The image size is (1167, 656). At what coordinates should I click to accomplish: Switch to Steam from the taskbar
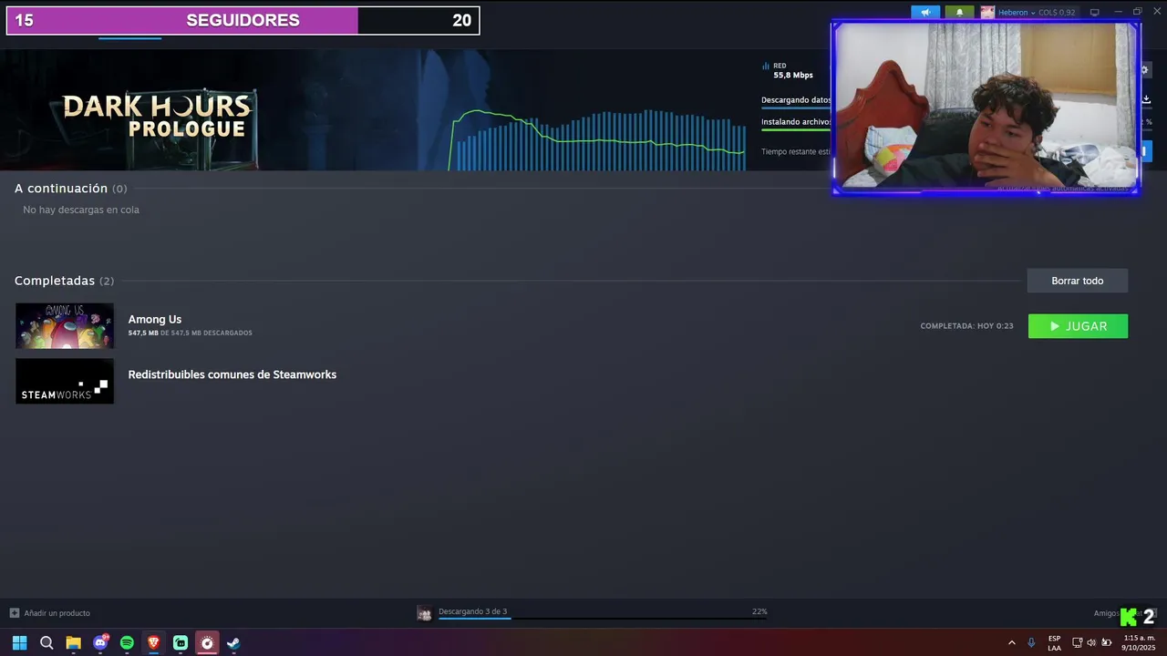[233, 643]
